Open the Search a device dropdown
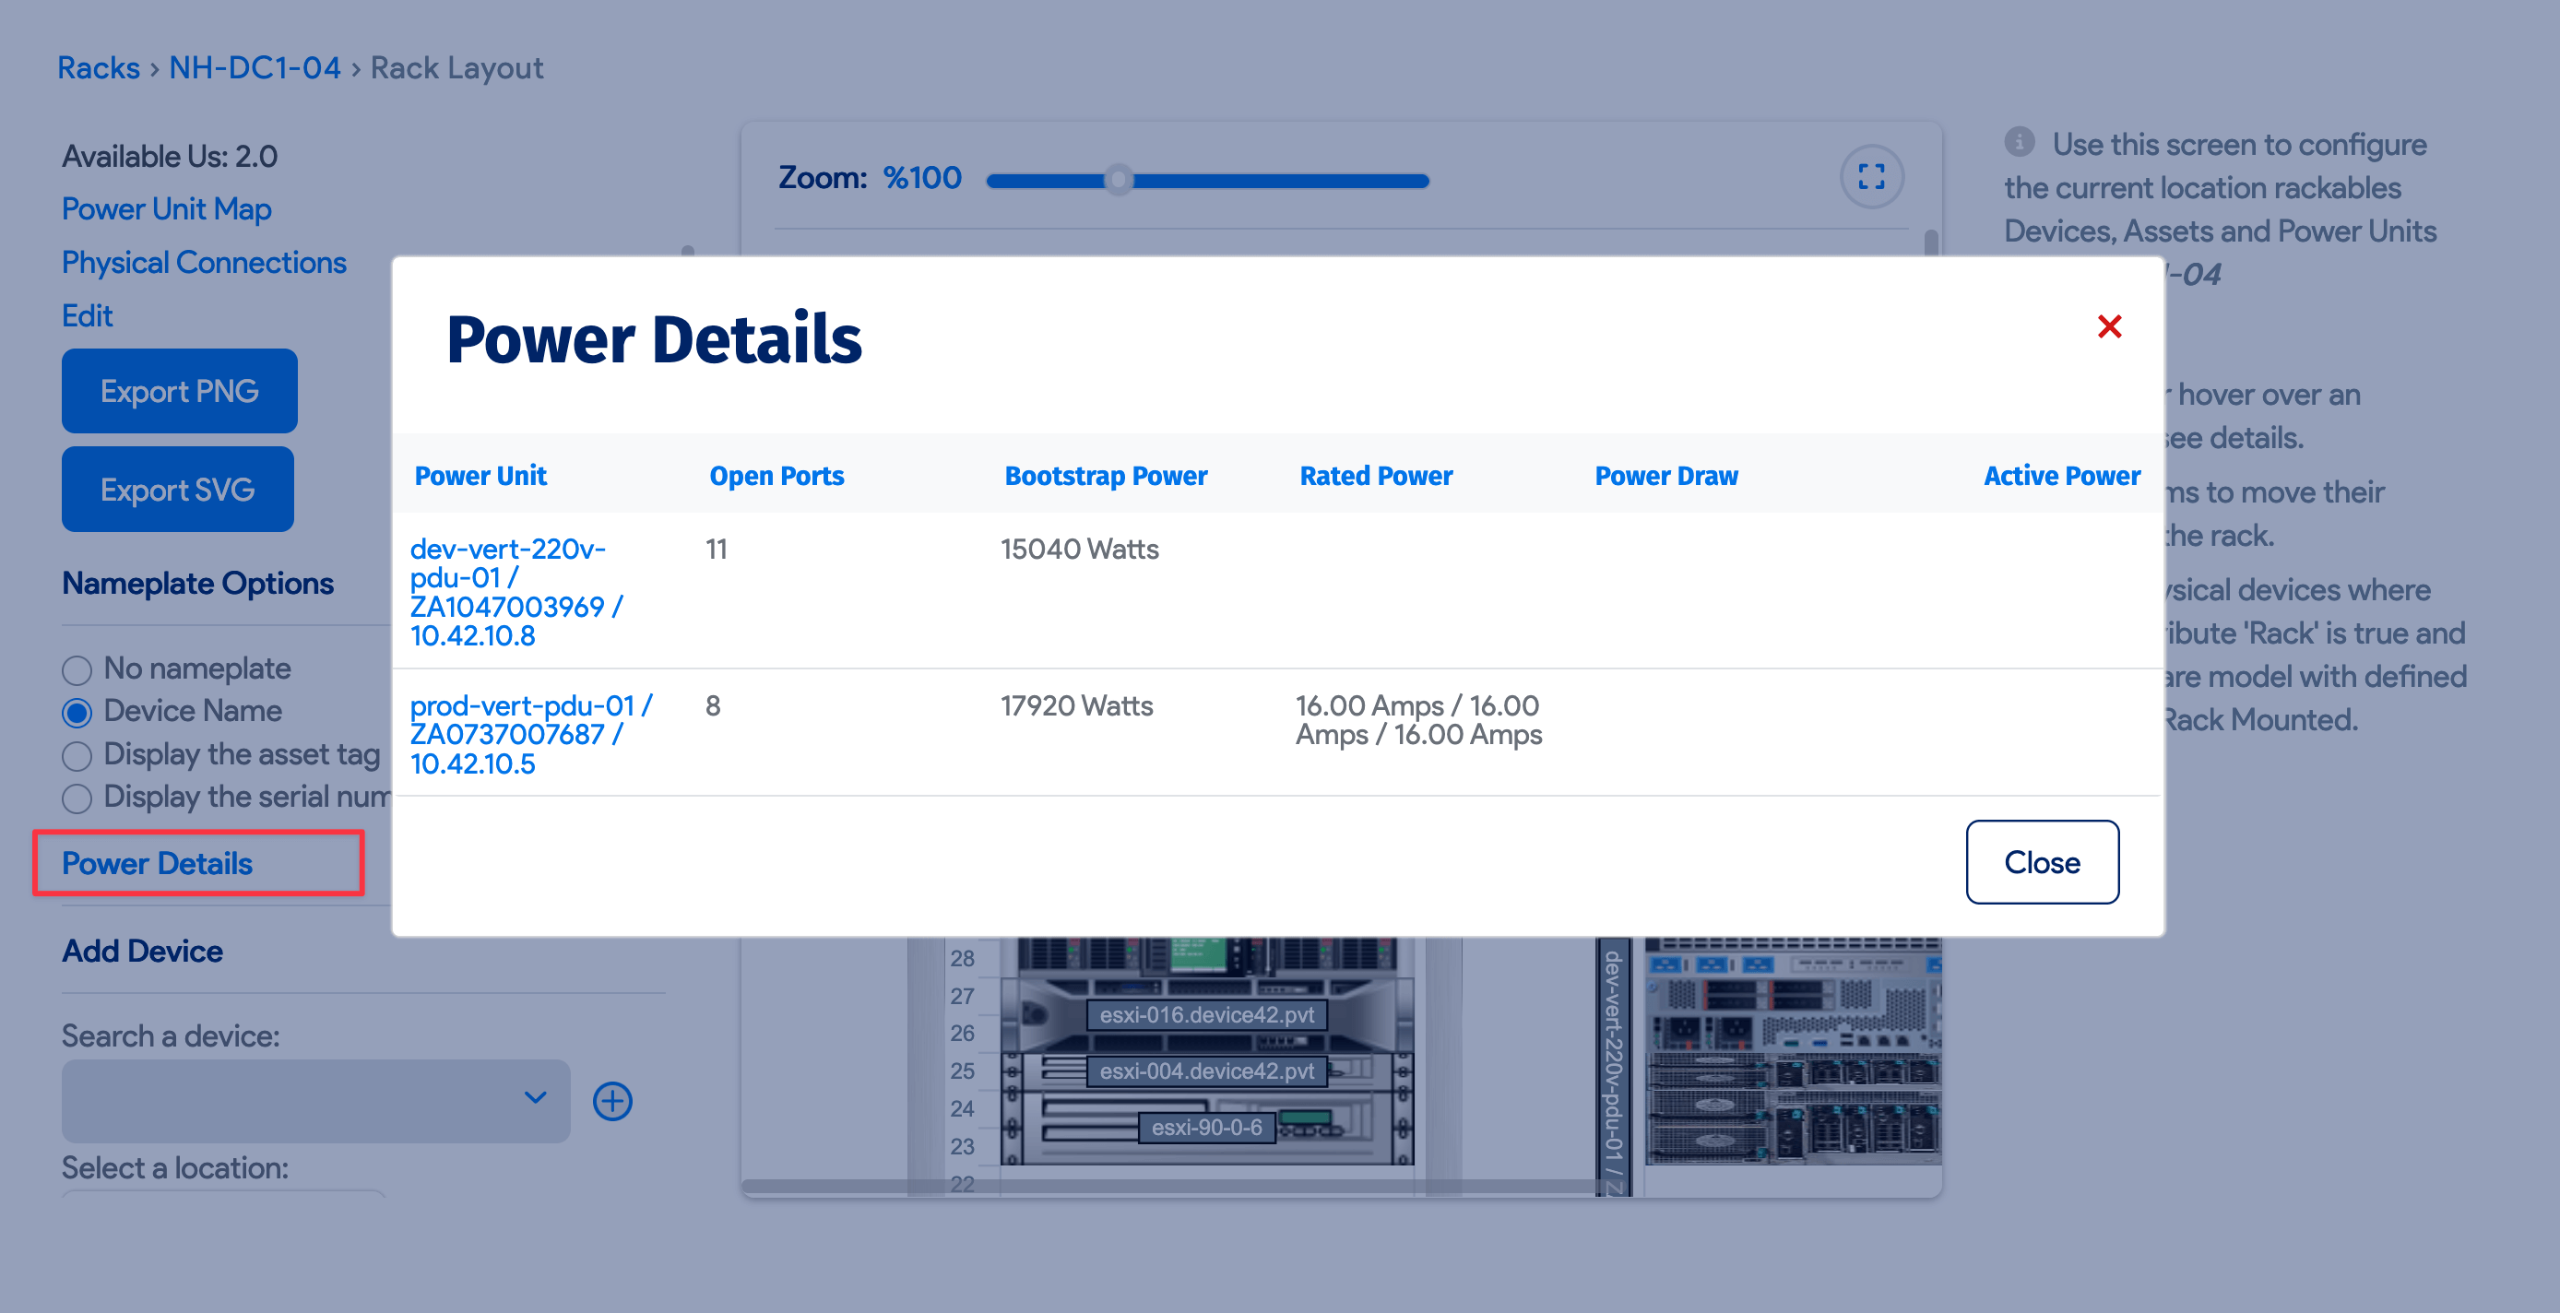2560x1313 pixels. (x=315, y=1099)
